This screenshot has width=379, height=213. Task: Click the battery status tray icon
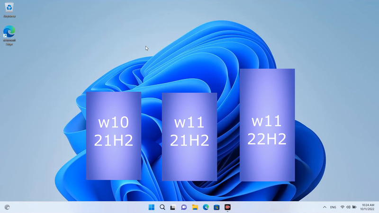click(354, 207)
